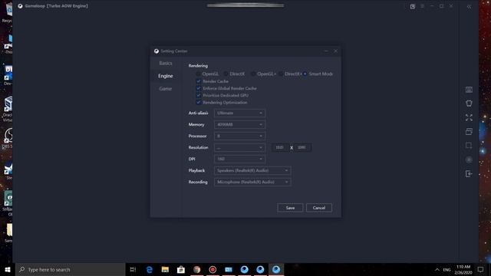Open File Explorer from the taskbar
Image resolution: width=491 pixels, height=276 pixels.
[165, 269]
